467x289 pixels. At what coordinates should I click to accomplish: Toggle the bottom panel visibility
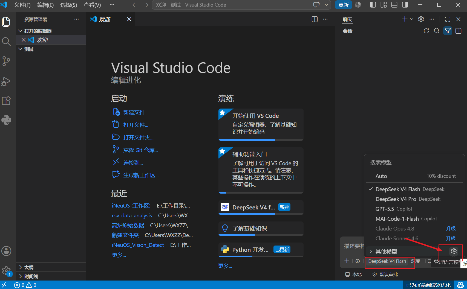[x=394, y=5]
